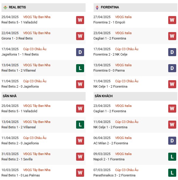Click the D badge for AC Milan 2-2 Fiorentina

172,140
